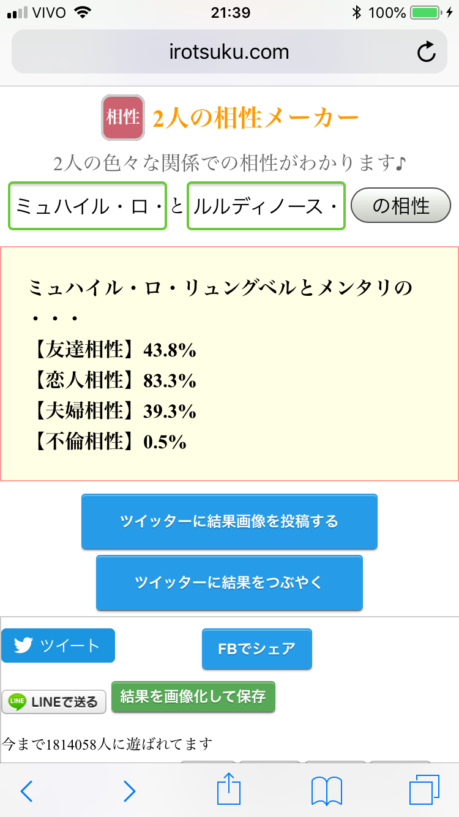The width and height of the screenshot is (459, 817).
Task: Focus the second name field ルルディノース
Action: click(266, 206)
